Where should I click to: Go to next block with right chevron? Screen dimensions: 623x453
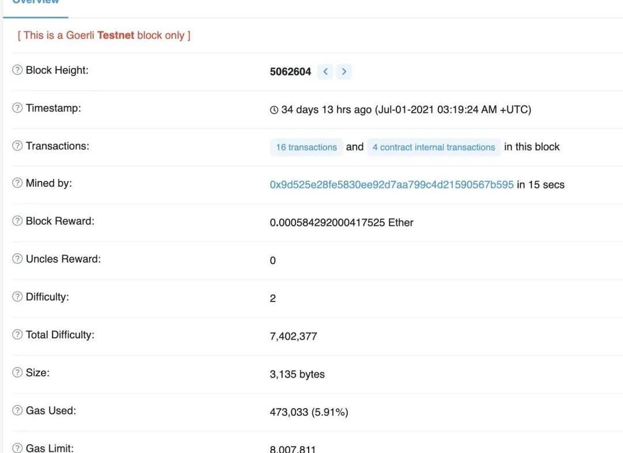coord(344,71)
